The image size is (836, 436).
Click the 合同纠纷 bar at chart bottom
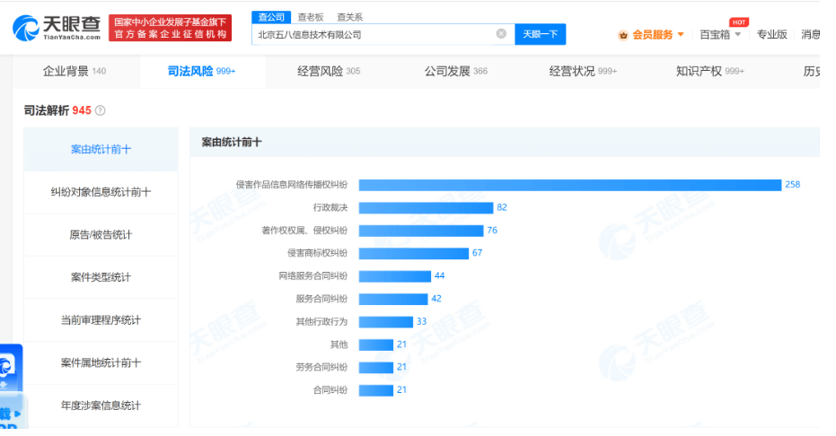tap(376, 391)
